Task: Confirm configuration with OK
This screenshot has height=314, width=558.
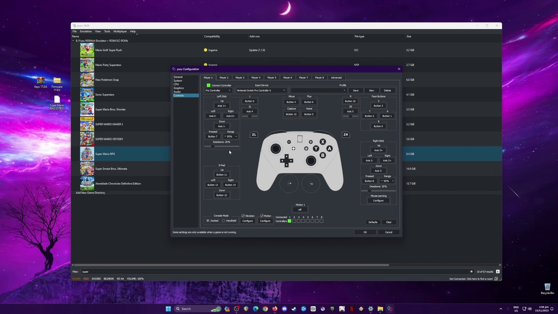Action: tap(365, 232)
